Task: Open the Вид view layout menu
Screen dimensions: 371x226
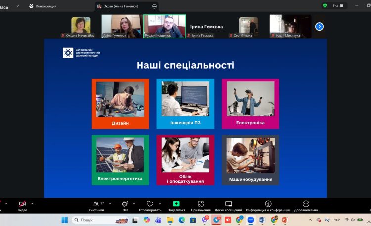Action: point(338,6)
